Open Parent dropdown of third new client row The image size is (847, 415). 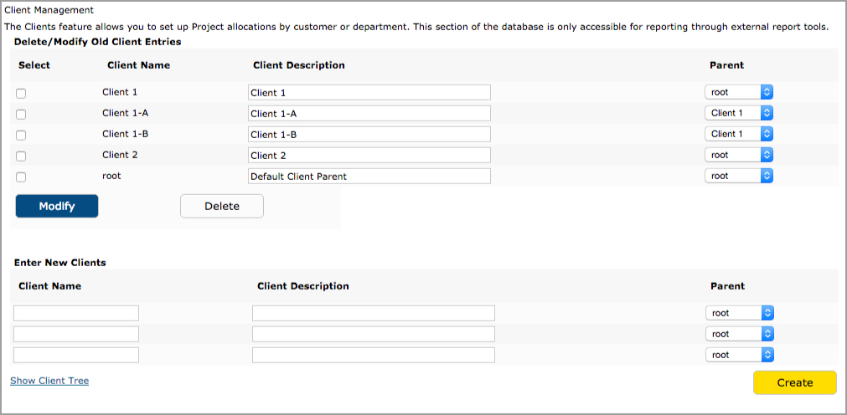tap(740, 355)
